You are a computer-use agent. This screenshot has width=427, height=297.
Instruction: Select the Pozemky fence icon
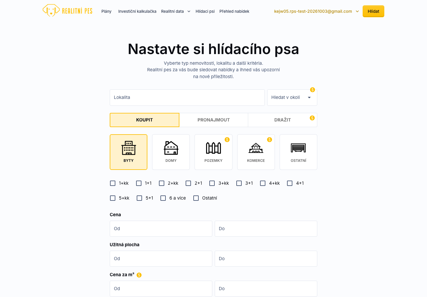click(213, 148)
